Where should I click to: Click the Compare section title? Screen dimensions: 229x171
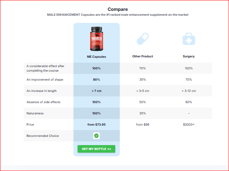click(118, 9)
